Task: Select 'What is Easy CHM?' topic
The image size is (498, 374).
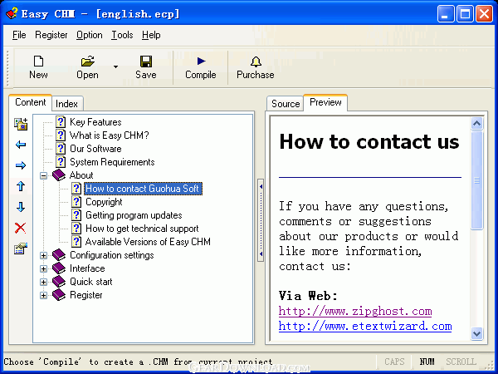Action: point(110,135)
